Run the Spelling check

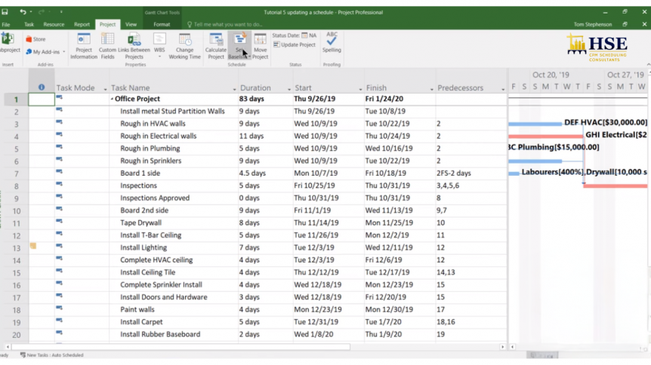click(x=332, y=42)
